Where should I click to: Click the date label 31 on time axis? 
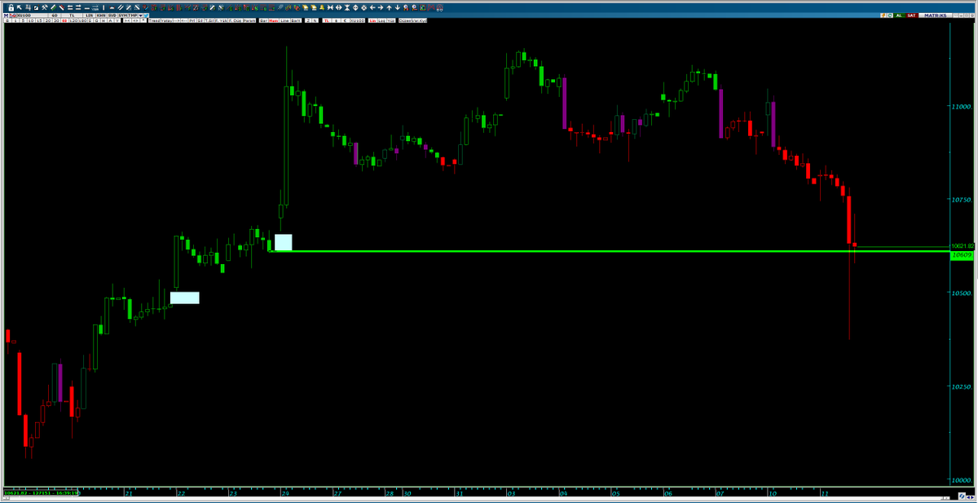pos(460,493)
